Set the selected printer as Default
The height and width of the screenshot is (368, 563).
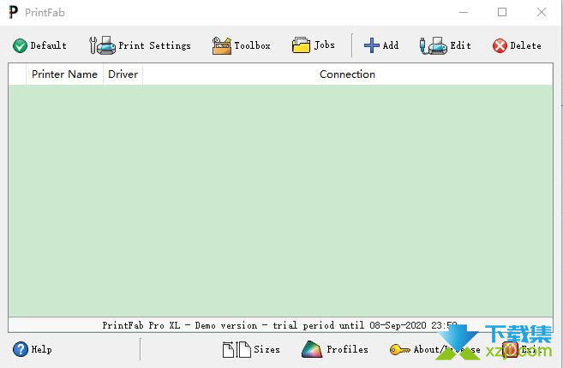point(39,45)
